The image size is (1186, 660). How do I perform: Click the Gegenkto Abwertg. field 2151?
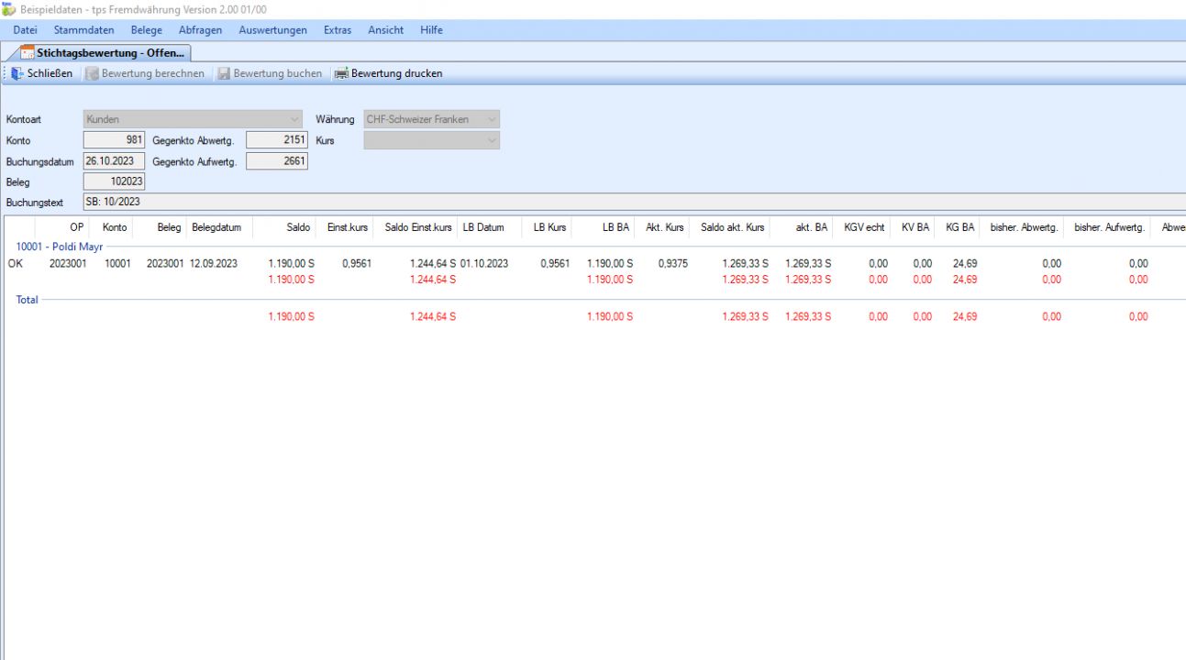pyautogui.click(x=277, y=140)
